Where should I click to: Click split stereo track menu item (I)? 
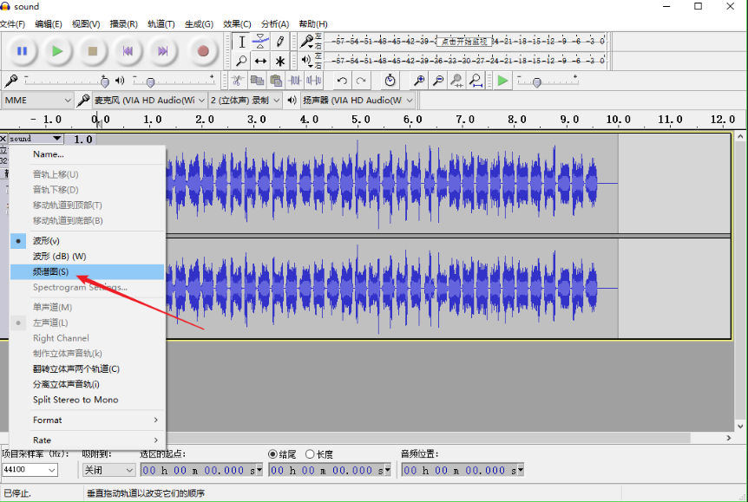point(88,384)
